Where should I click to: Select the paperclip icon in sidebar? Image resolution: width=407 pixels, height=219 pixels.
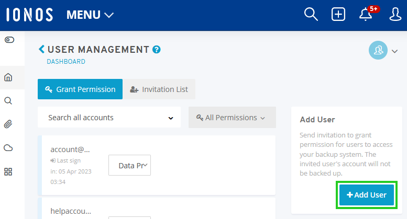(x=8, y=124)
